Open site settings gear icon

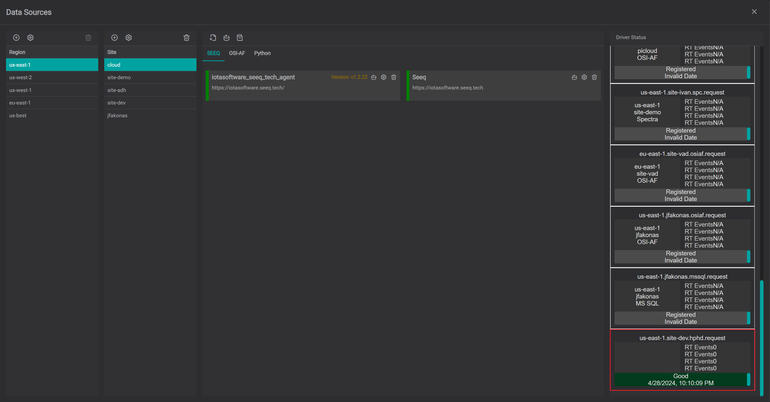coord(129,38)
